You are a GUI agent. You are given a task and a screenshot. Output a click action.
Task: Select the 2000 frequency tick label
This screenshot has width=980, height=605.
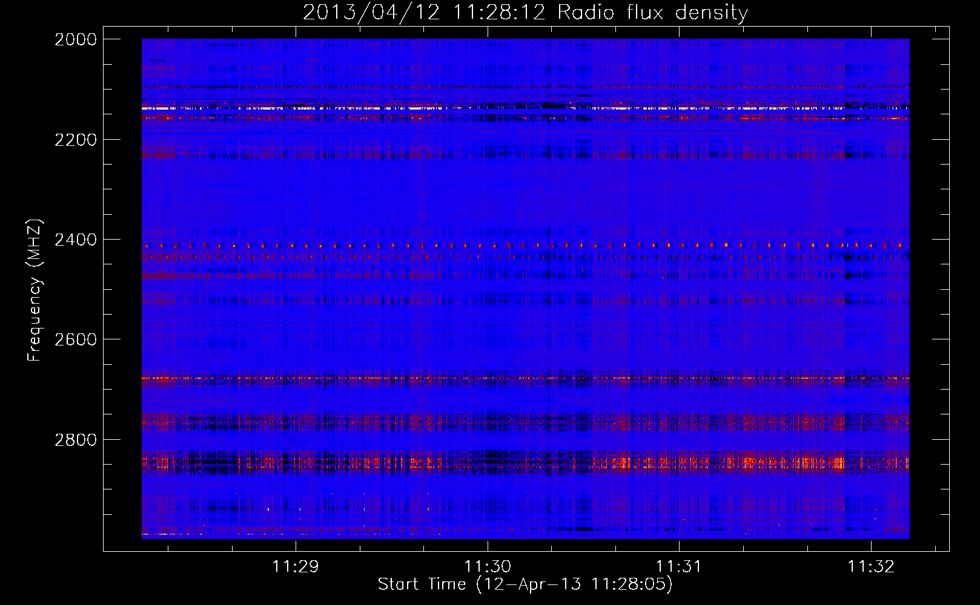pyautogui.click(x=76, y=39)
